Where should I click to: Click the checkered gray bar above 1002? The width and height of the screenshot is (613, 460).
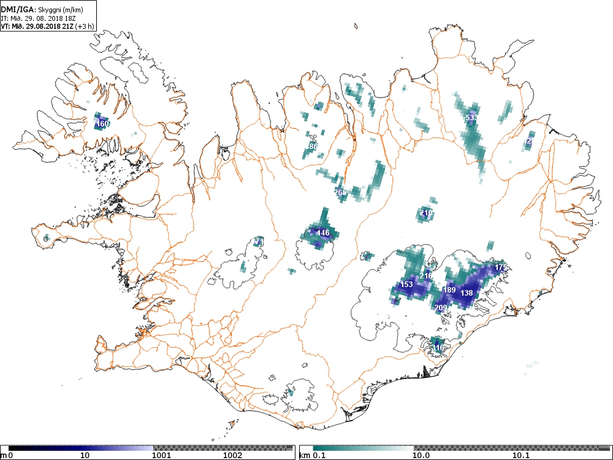pos(223,448)
